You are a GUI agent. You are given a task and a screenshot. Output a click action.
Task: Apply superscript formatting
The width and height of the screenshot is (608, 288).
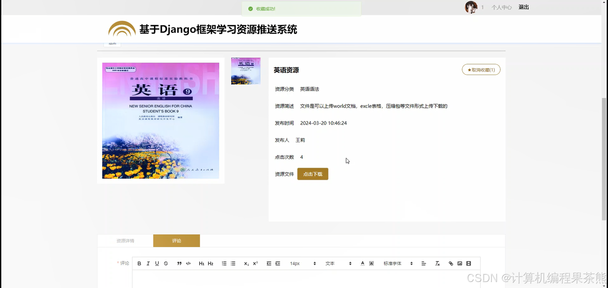click(x=256, y=263)
